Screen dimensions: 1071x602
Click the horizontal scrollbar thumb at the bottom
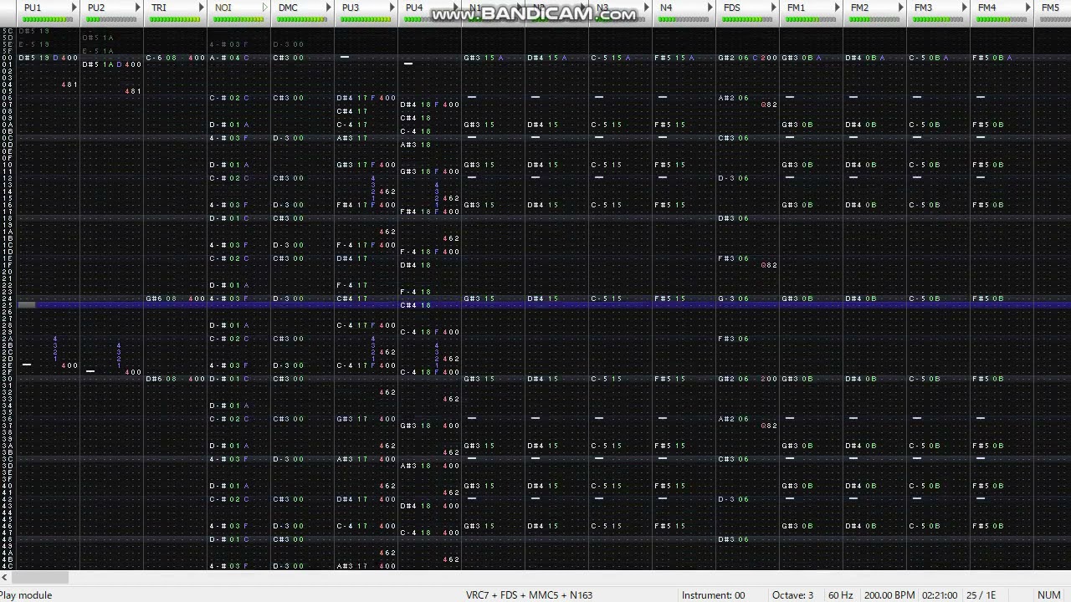pos(40,577)
